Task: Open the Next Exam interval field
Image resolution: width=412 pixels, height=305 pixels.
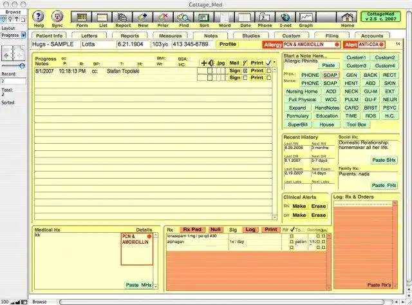Action: click(x=323, y=173)
